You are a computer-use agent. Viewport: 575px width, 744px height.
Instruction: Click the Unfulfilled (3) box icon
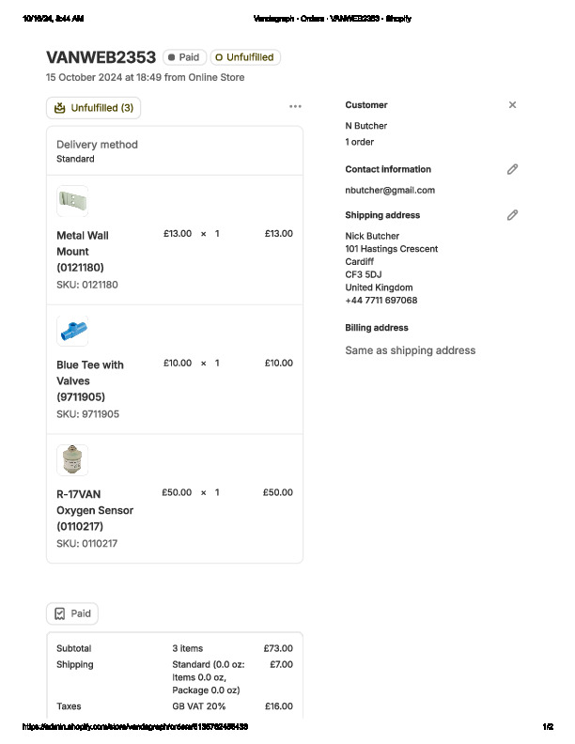[x=60, y=108]
